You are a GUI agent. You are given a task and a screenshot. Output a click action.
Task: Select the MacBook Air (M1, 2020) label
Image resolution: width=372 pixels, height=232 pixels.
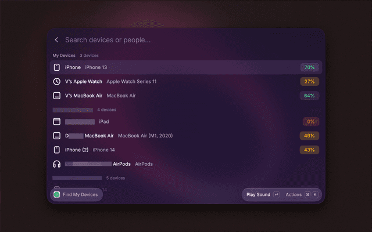click(x=145, y=136)
